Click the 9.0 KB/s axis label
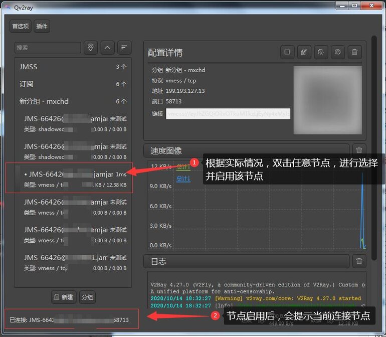Viewport: 386px width, 337px height. point(160,186)
